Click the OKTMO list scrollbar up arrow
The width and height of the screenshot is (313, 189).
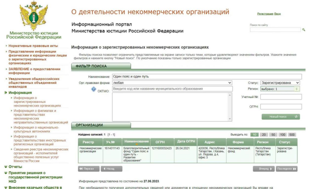pos(230,95)
